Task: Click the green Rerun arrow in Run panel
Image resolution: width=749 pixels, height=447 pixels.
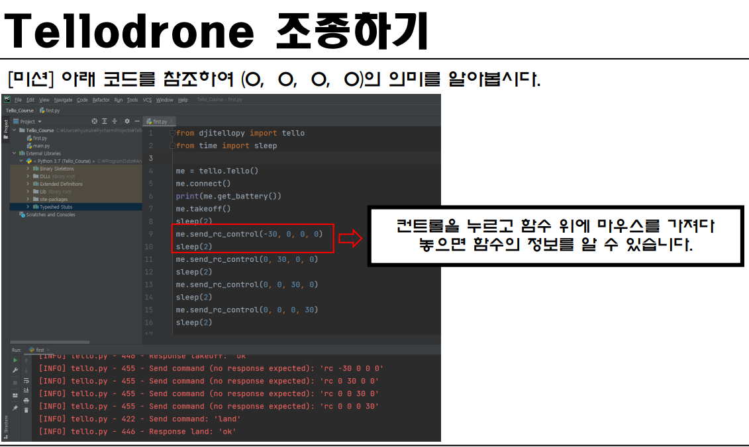Action: tap(15, 360)
